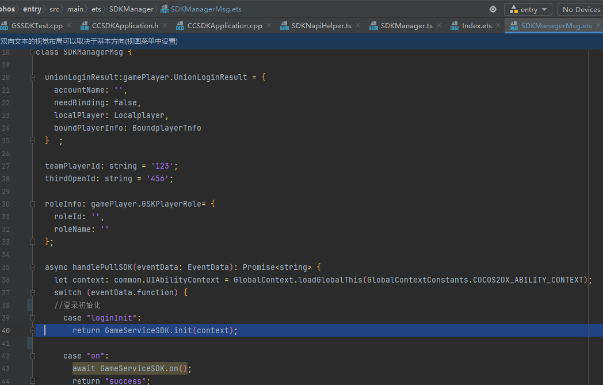The width and height of the screenshot is (603, 385).
Task: Click line number 36 in gutter
Action: click(x=6, y=280)
